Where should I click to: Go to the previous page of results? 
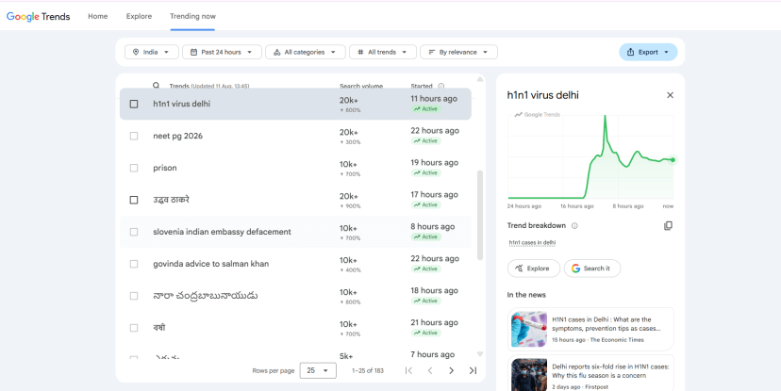pyautogui.click(x=430, y=370)
